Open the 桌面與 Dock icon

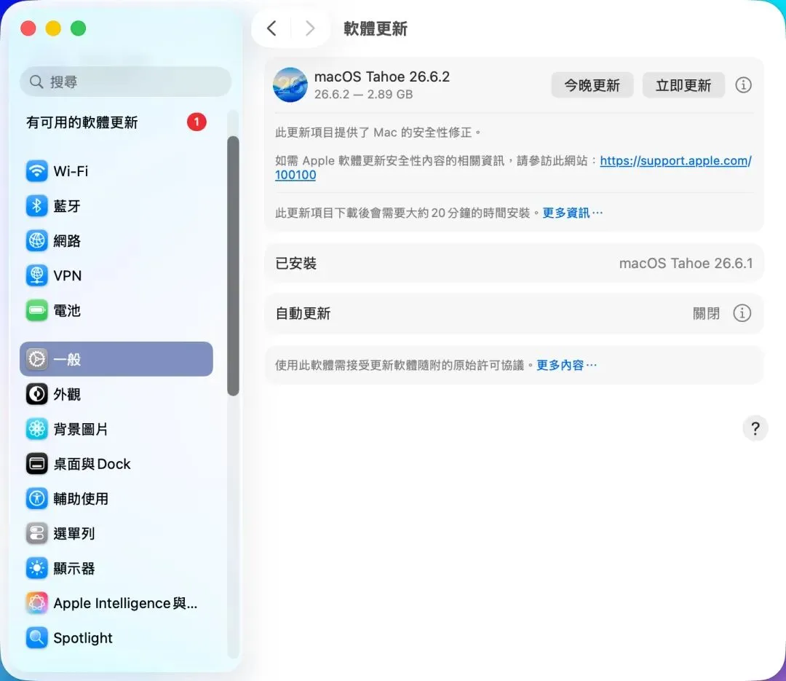tap(36, 464)
